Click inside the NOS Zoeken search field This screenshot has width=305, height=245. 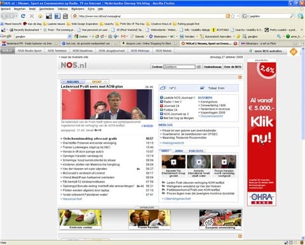(179, 67)
